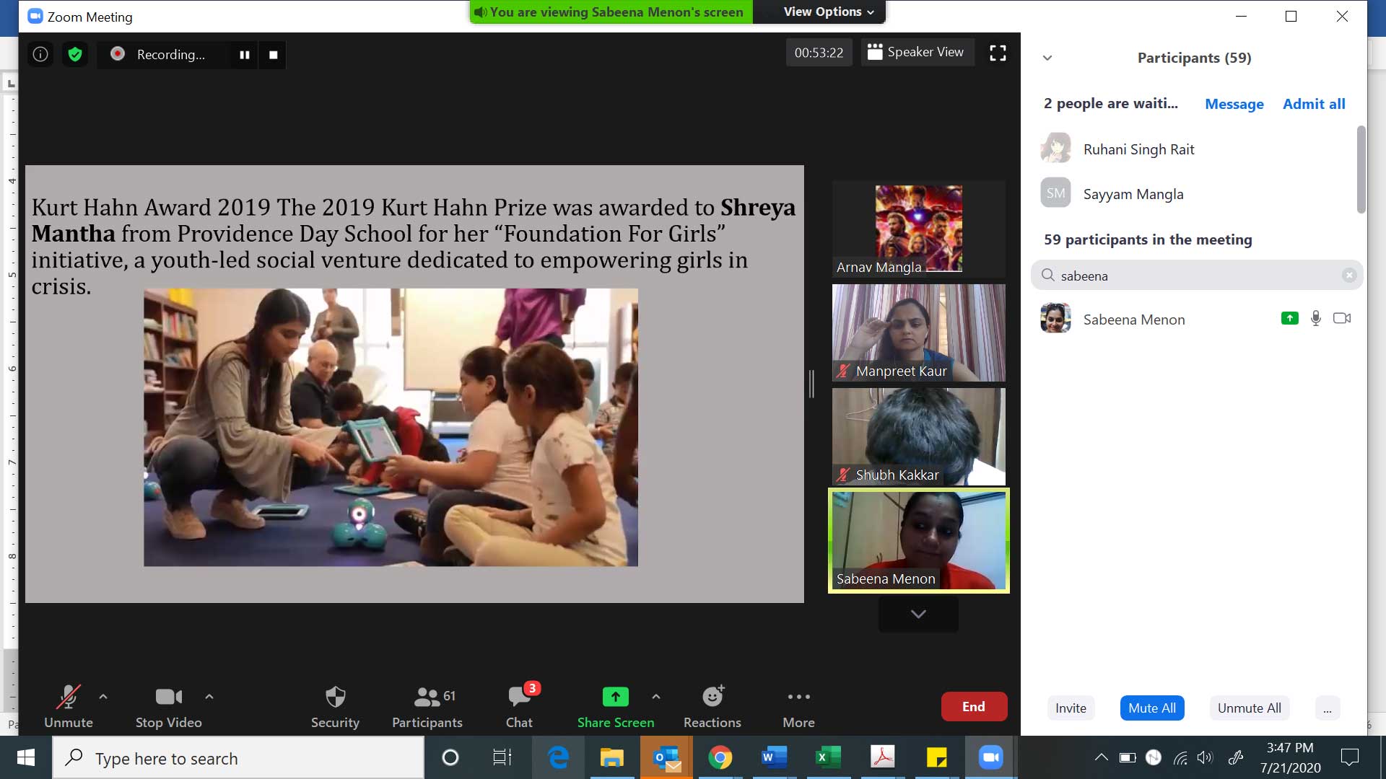The image size is (1386, 779).
Task: Enter full screen mode
Action: click(x=998, y=53)
